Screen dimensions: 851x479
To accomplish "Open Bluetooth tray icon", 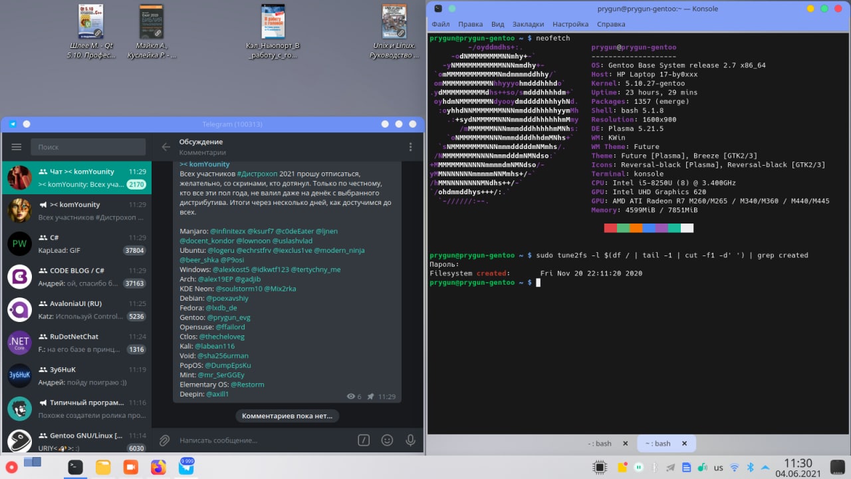I will (x=751, y=468).
